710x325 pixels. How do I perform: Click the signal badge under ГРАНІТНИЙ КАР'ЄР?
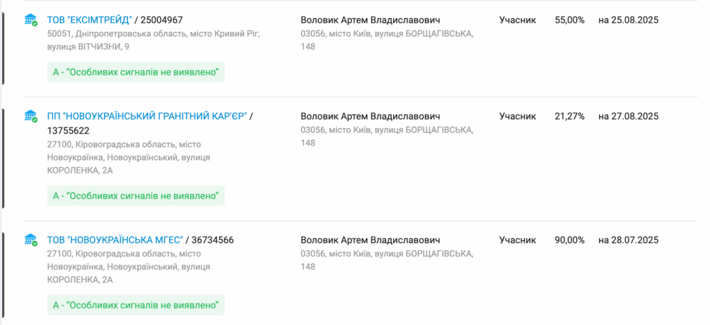pos(136,196)
